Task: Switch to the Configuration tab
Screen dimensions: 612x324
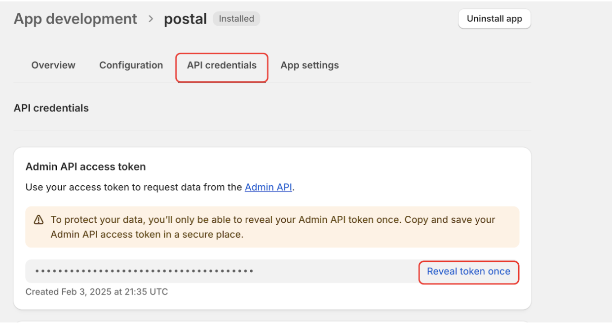Action: point(131,65)
